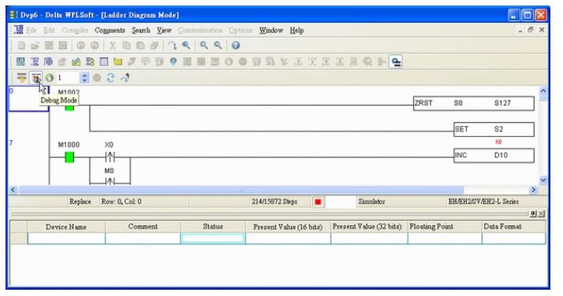Open the View menu
Viewport: 563px width, 296px height.
(x=164, y=31)
